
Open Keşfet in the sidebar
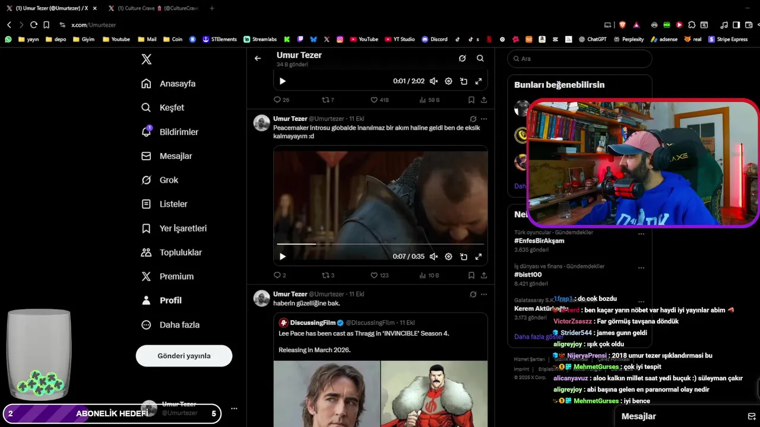coord(163,108)
